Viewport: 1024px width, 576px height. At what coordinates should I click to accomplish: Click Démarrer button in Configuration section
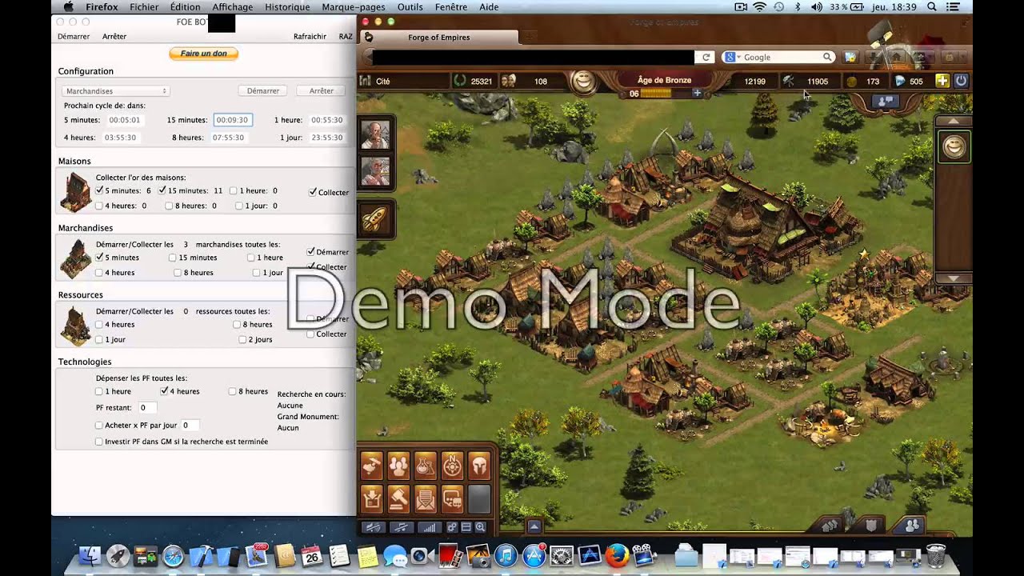coord(263,91)
